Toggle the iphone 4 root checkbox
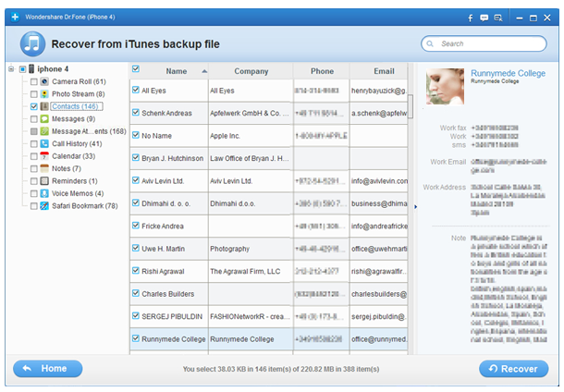 pyautogui.click(x=23, y=69)
